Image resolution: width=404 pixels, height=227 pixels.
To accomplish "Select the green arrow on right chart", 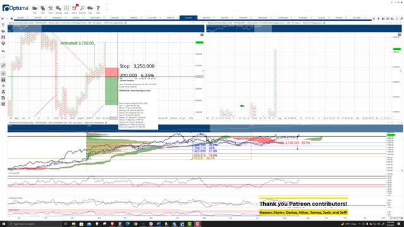I will tap(242, 106).
